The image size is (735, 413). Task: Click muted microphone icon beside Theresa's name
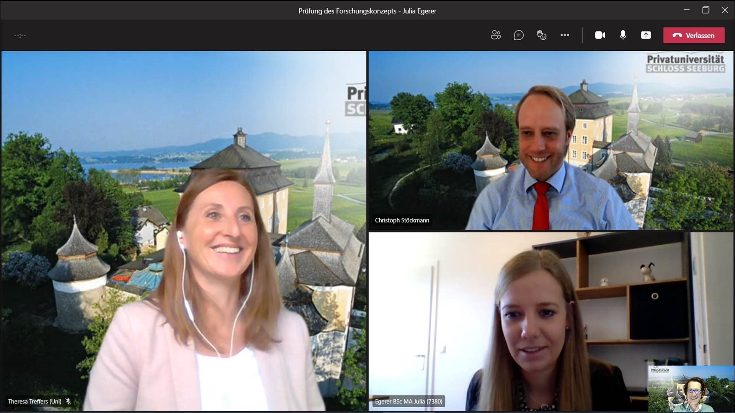69,402
